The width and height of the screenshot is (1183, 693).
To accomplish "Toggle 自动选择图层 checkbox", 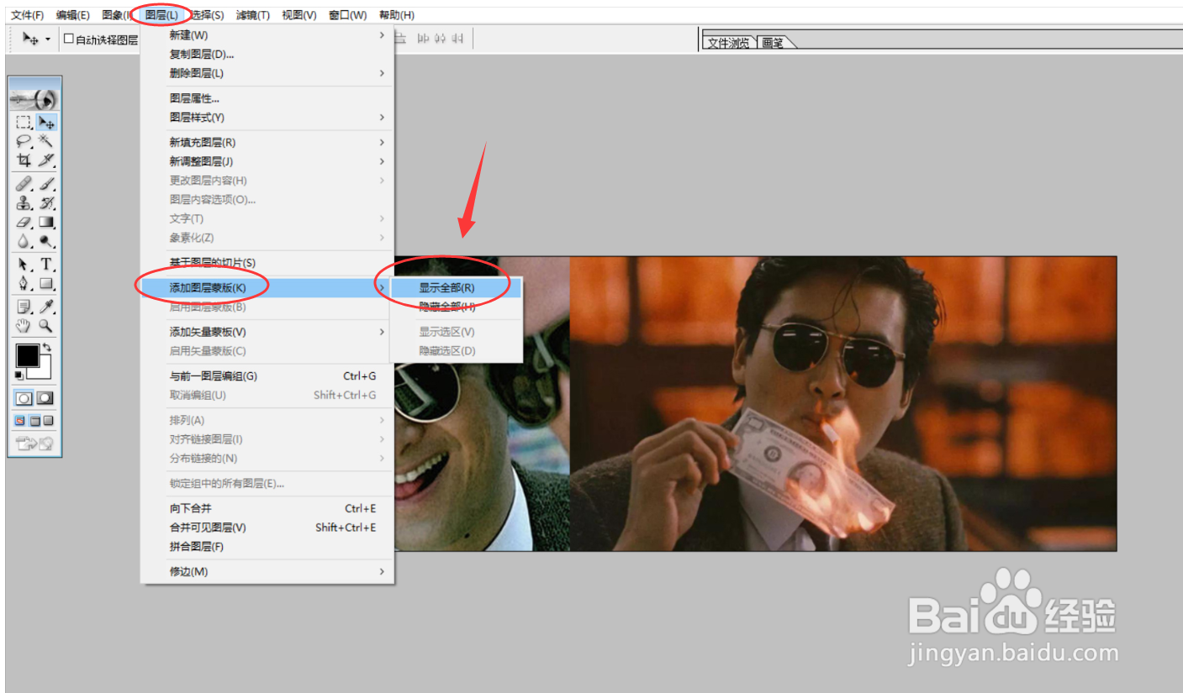I will coord(69,39).
